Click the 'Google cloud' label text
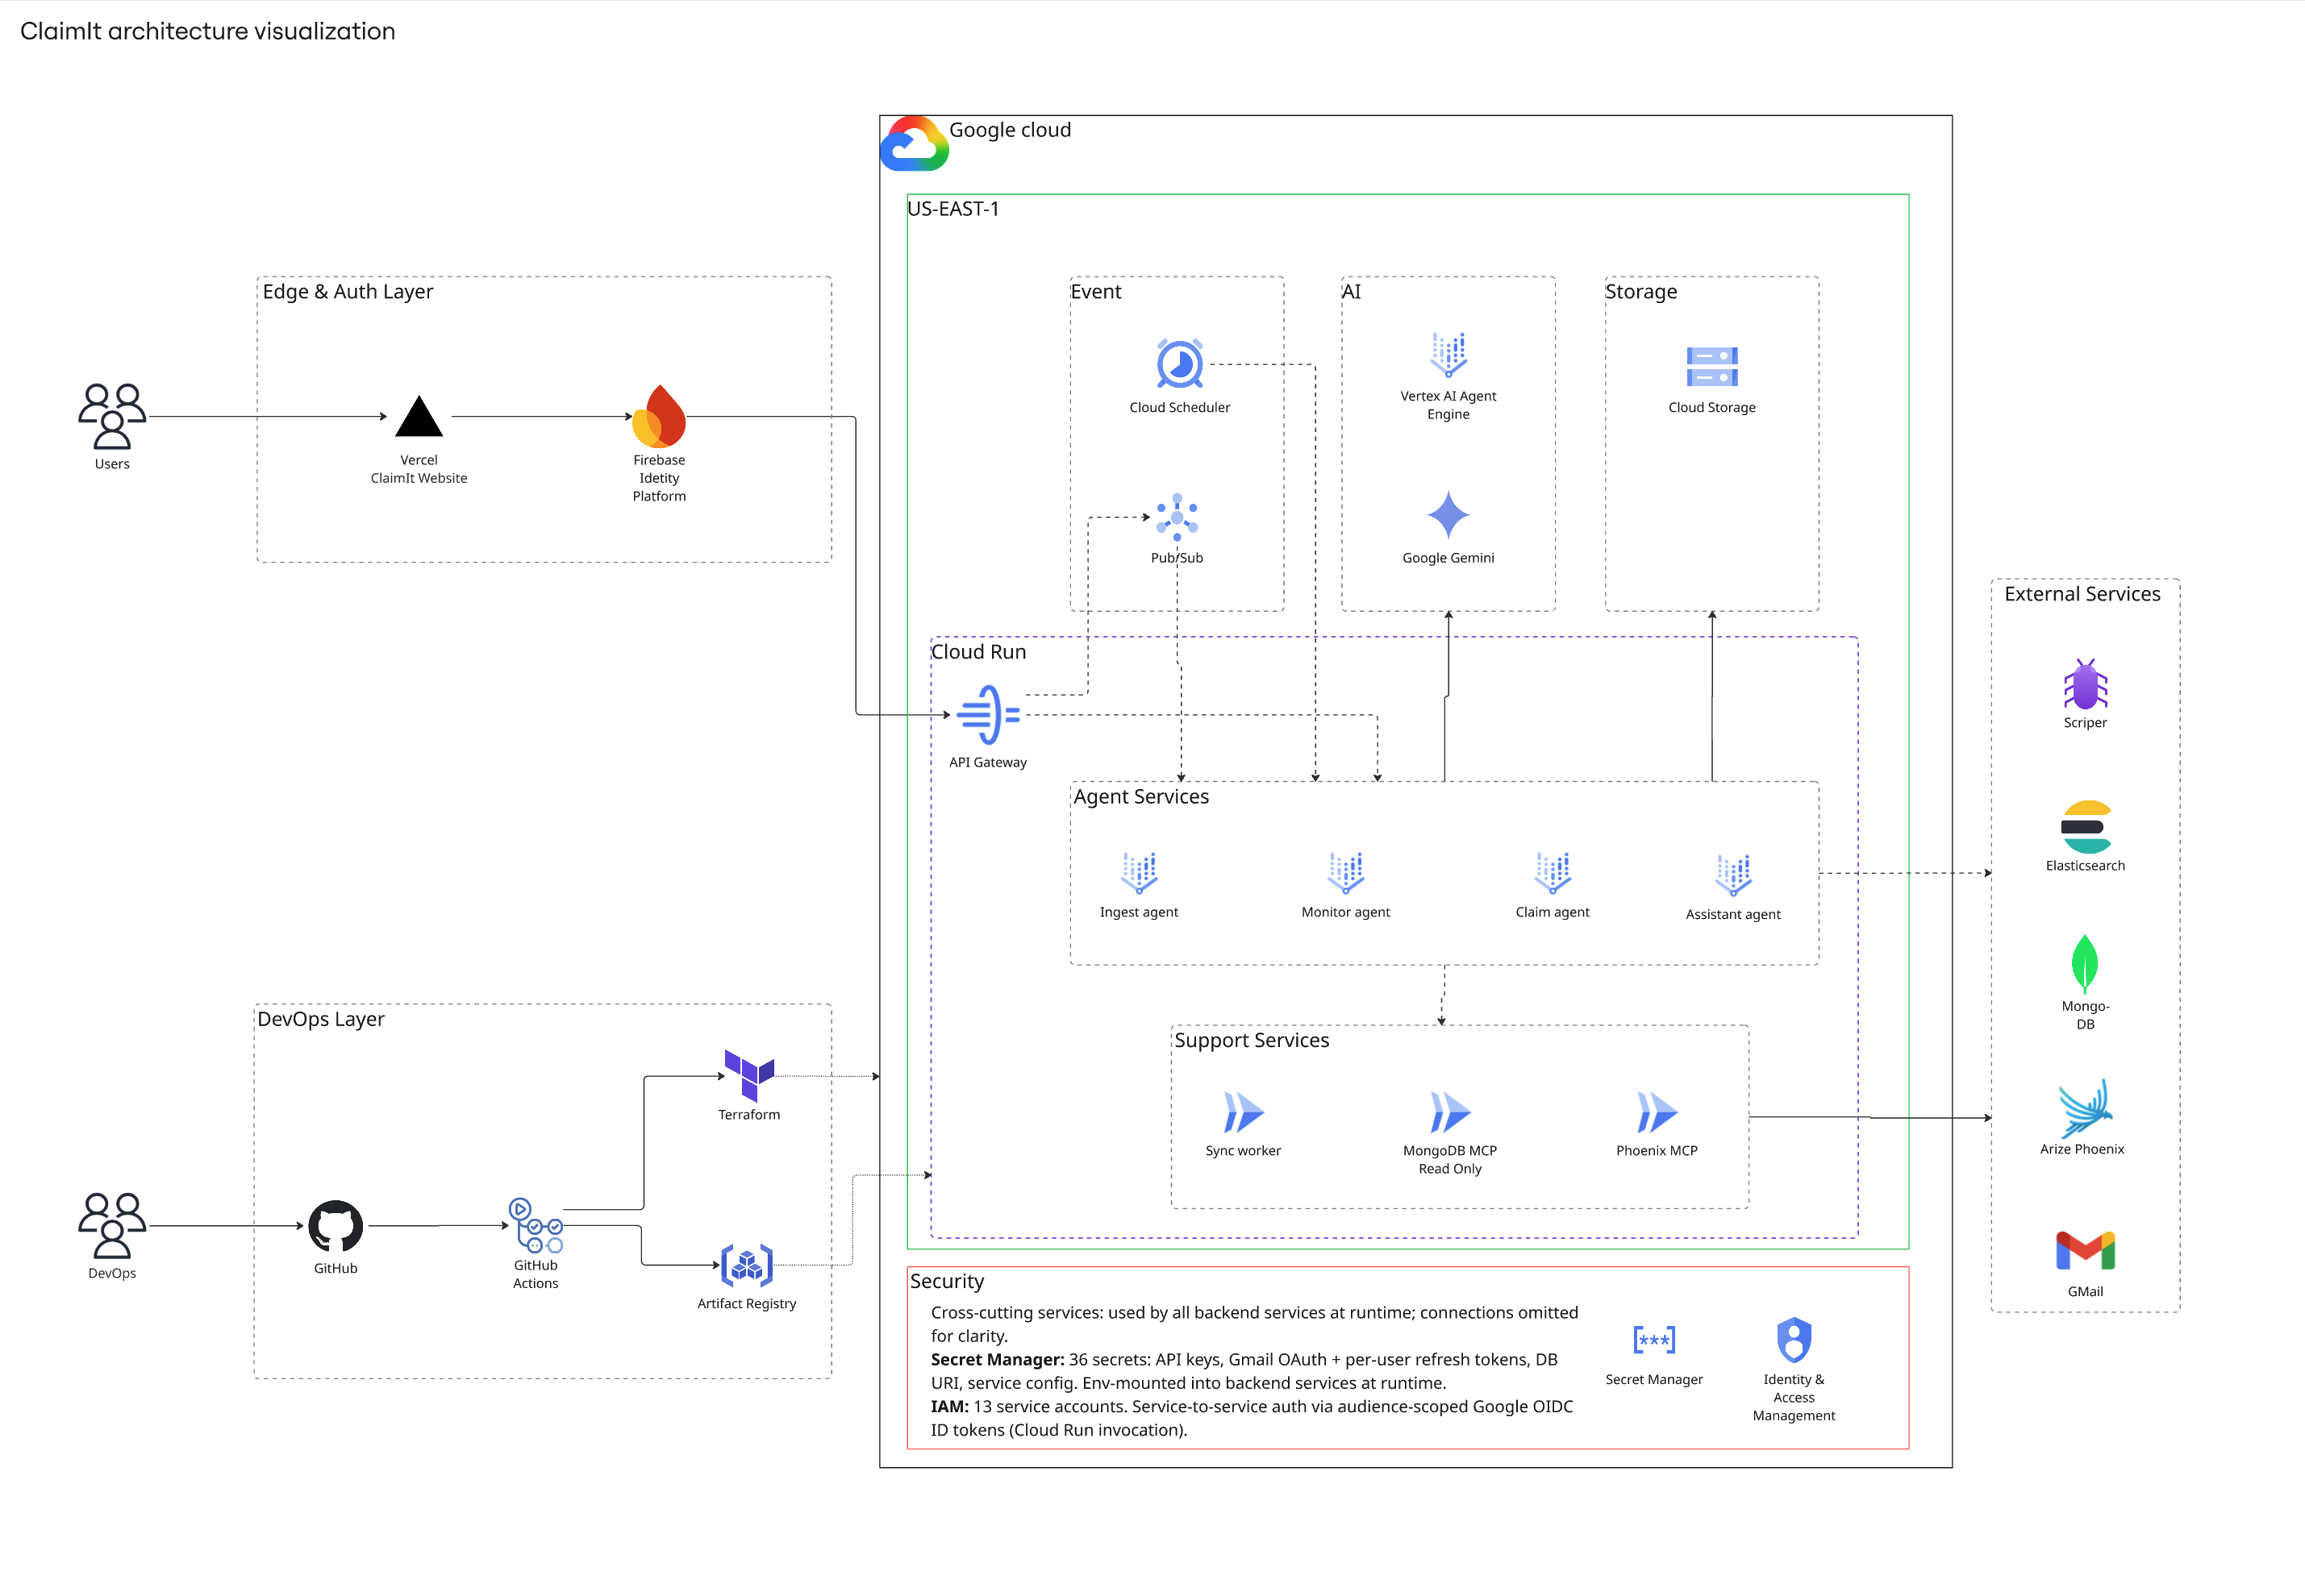Screen dimensions: 2305x1596 [x=1010, y=130]
